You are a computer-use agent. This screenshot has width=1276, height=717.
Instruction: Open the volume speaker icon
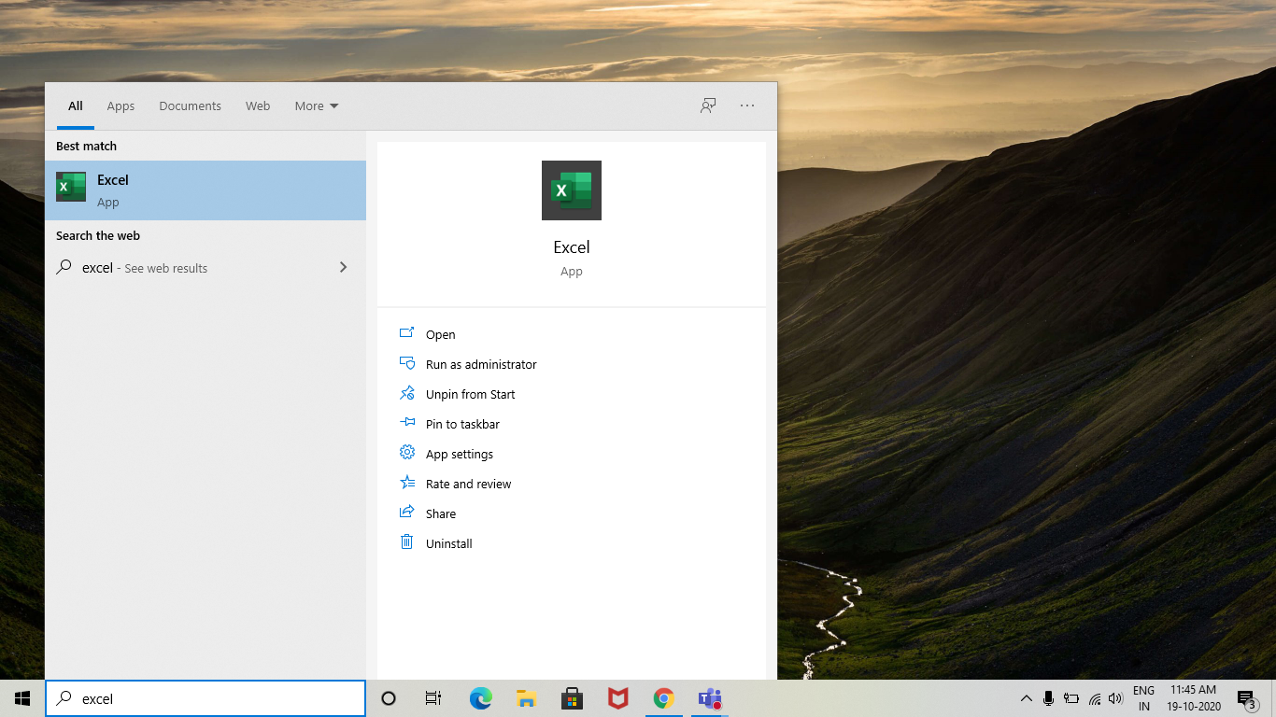point(1115,698)
